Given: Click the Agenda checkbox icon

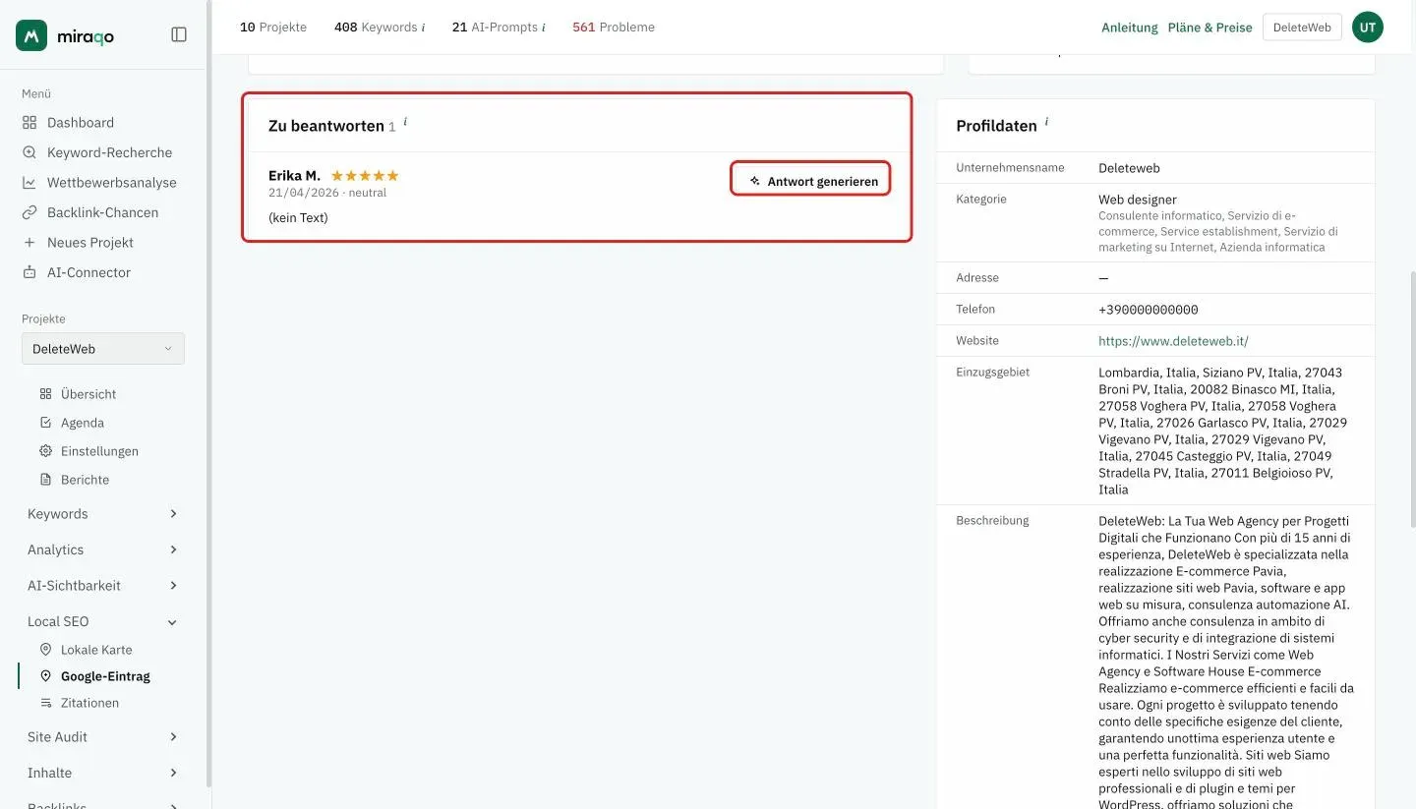Looking at the screenshot, I should [x=45, y=423].
